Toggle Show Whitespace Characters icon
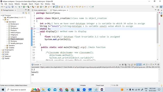 coord(64,7)
